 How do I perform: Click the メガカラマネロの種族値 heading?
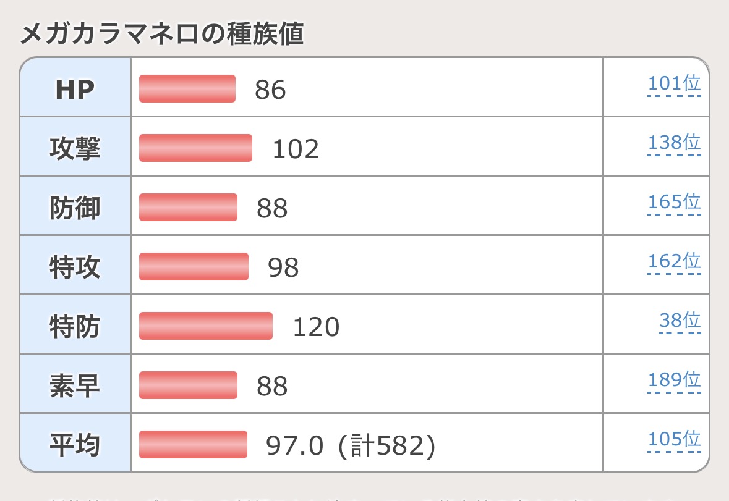[162, 35]
